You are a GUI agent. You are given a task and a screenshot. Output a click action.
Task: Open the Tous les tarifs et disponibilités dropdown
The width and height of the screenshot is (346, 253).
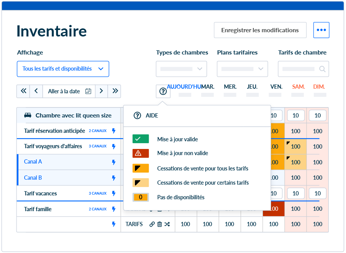click(63, 69)
